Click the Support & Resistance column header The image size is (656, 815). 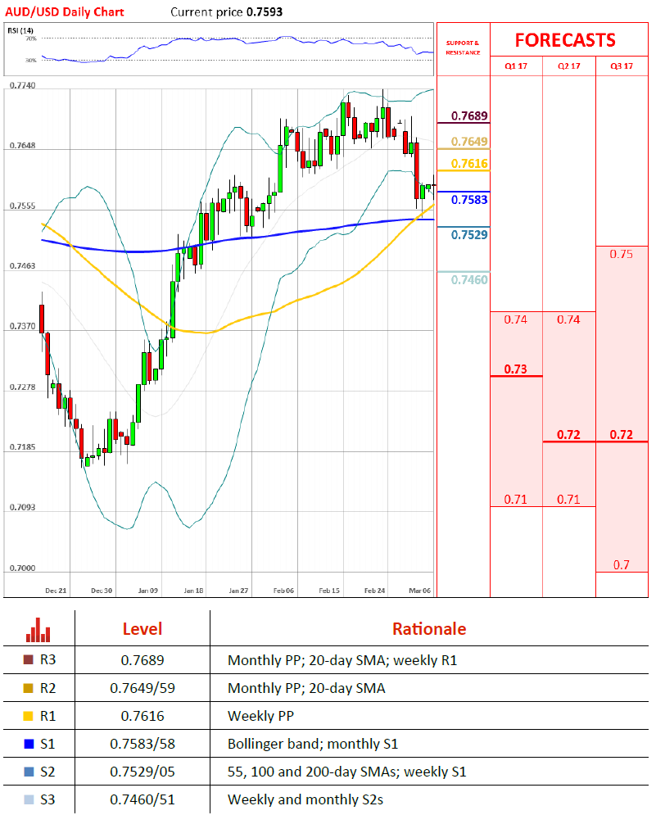(x=463, y=48)
